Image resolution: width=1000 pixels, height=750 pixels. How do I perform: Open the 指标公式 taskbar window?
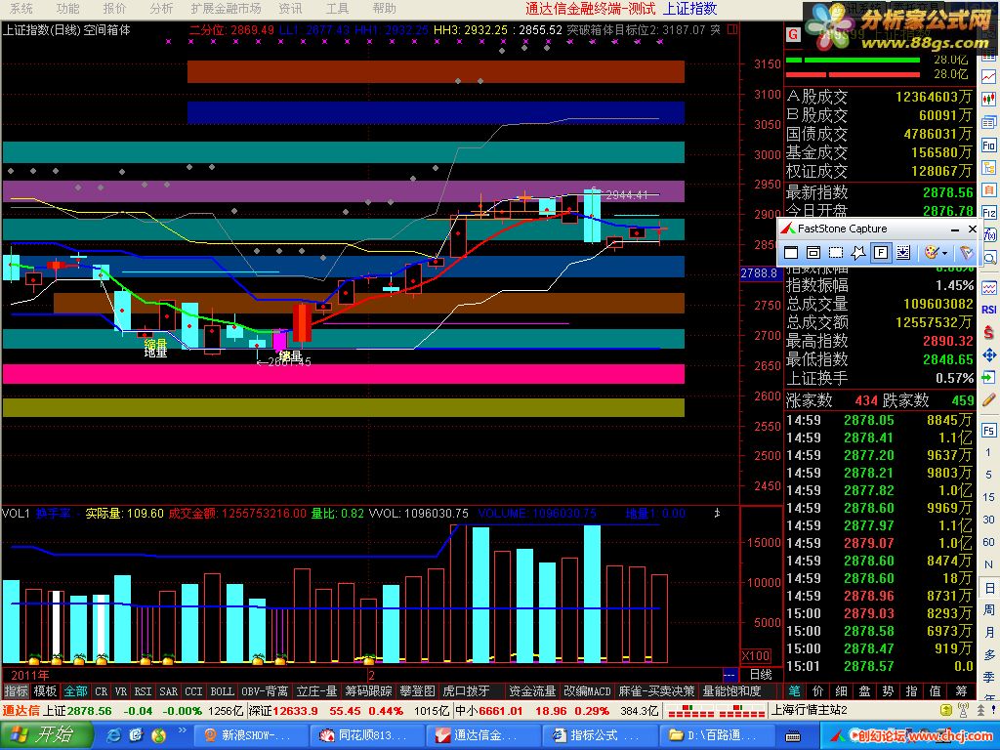pos(599,735)
